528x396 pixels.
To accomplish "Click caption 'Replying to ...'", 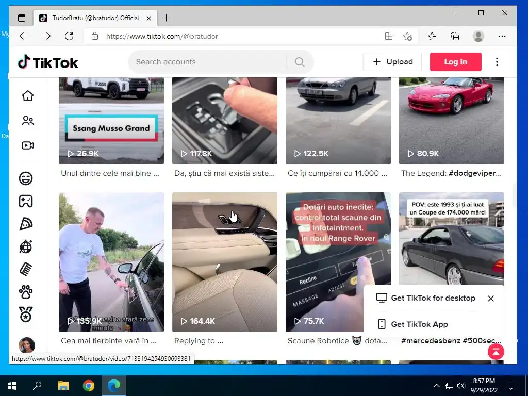I will coord(199,341).
